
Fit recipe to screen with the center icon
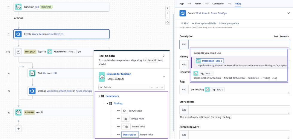tap(168, 22)
